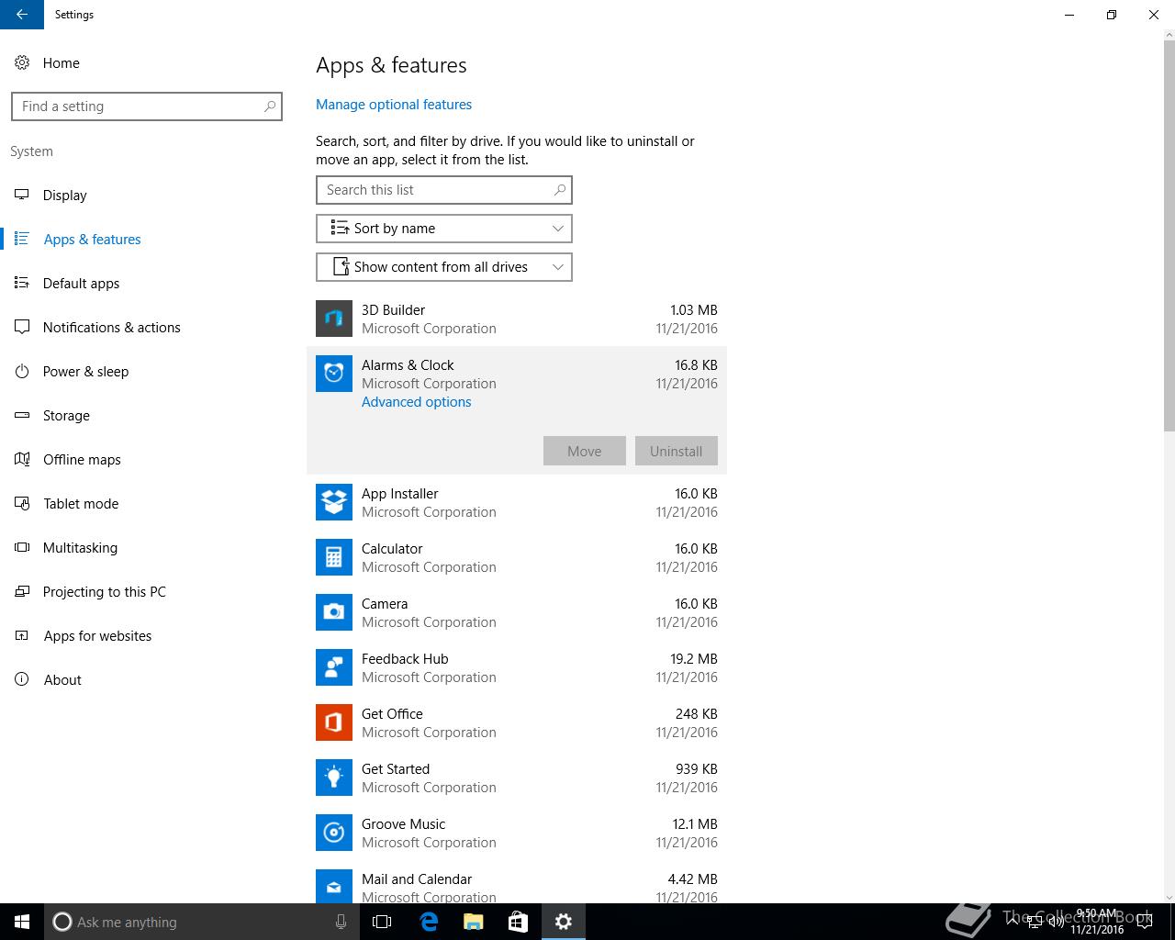Screen dimensions: 1175x940
Task: Click the Home gear icon in sidebar
Action: (22, 62)
